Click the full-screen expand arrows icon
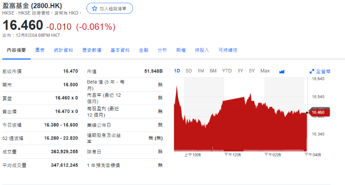345x185 pixels. click(312, 71)
